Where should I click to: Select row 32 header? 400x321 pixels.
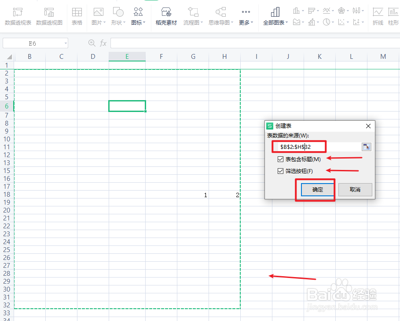click(x=7, y=305)
